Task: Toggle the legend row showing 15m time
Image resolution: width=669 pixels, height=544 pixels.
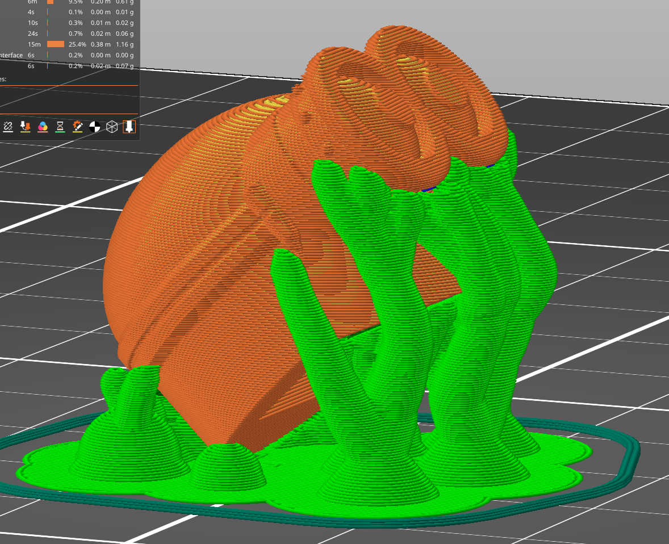Action: [x=68, y=44]
